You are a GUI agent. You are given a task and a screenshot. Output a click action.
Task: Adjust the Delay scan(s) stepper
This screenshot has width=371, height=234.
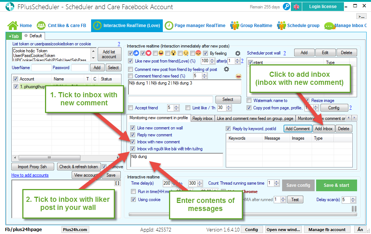353,200
